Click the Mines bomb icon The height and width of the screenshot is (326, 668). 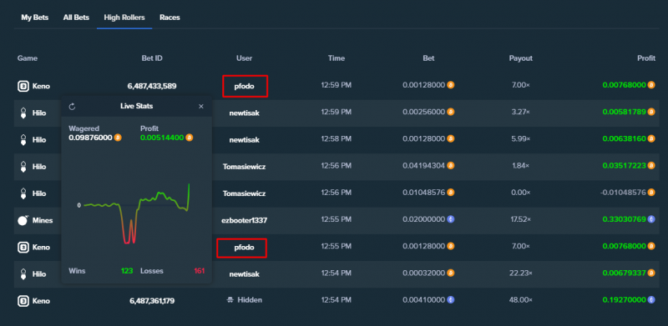pos(23,220)
